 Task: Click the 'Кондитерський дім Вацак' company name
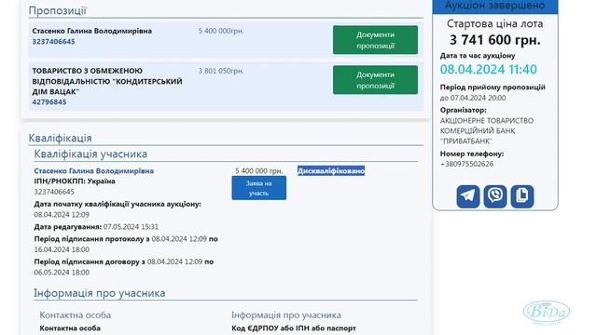[107, 81]
